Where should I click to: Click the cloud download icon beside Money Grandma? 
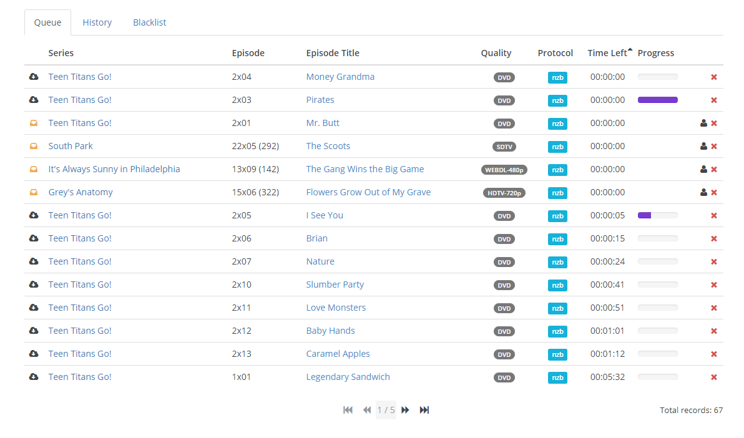(33, 77)
